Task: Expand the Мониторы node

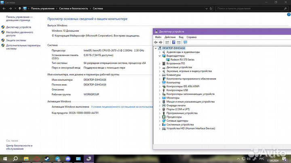Action: (160, 98)
